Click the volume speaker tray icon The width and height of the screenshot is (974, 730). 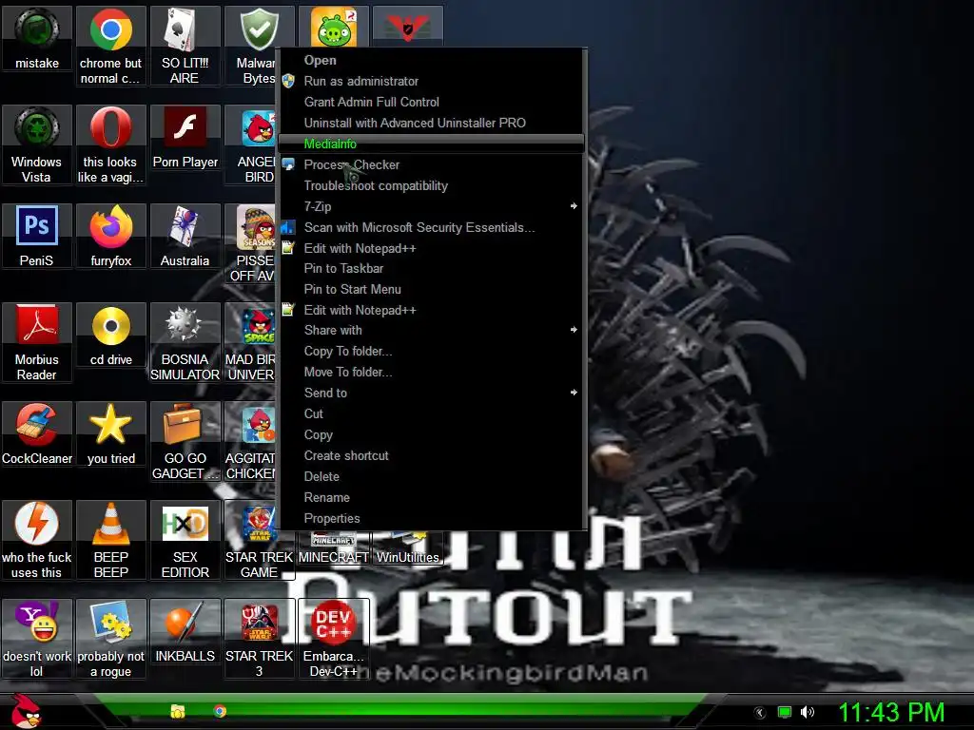pyautogui.click(x=807, y=712)
